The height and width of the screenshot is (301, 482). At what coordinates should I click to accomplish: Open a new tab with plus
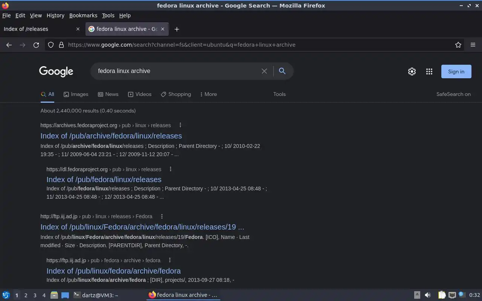click(x=177, y=29)
